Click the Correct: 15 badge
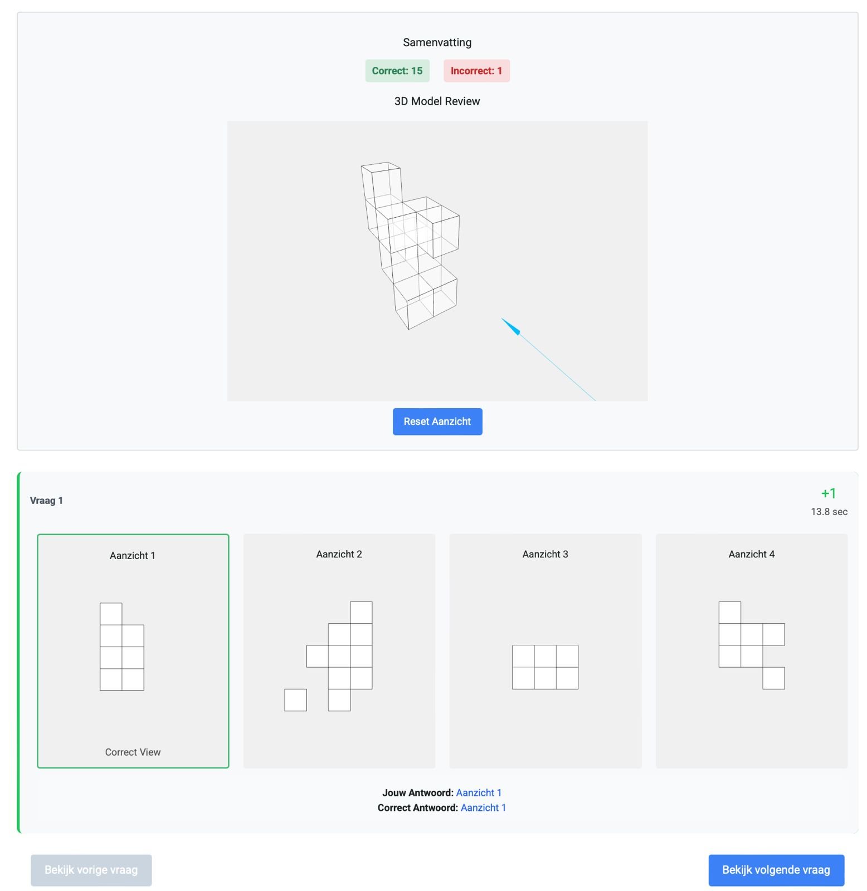Image resolution: width=867 pixels, height=891 pixels. (397, 71)
